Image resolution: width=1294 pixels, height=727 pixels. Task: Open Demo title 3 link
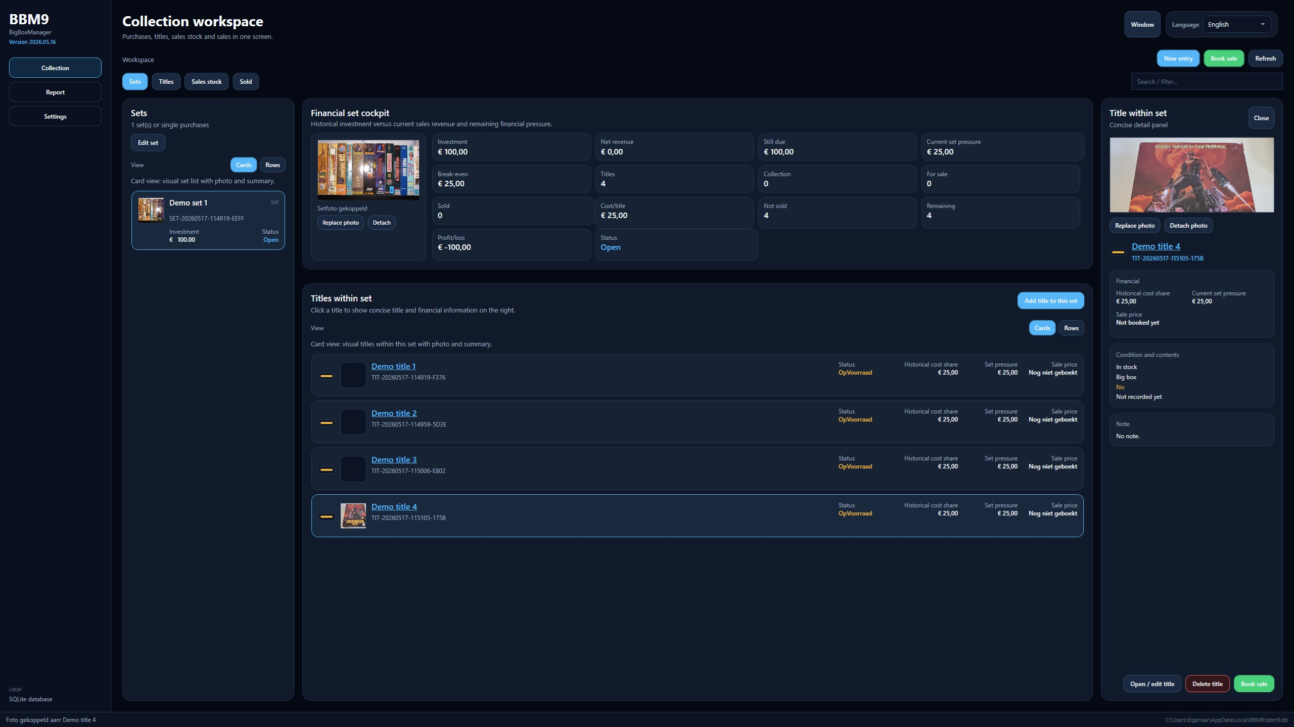(394, 460)
